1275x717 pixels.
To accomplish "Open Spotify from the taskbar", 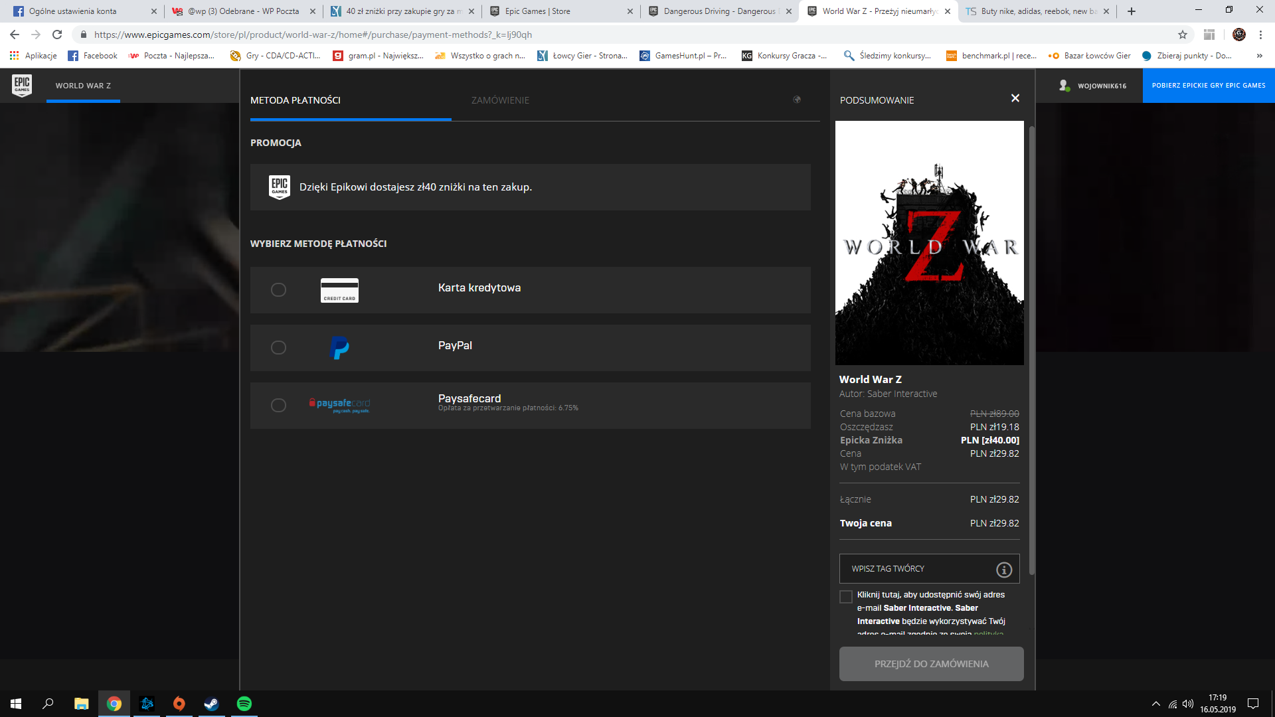I will (x=244, y=704).
